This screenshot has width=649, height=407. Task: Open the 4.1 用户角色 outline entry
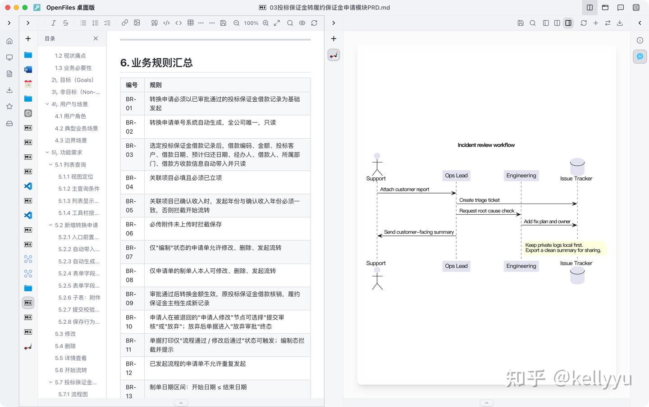point(70,116)
